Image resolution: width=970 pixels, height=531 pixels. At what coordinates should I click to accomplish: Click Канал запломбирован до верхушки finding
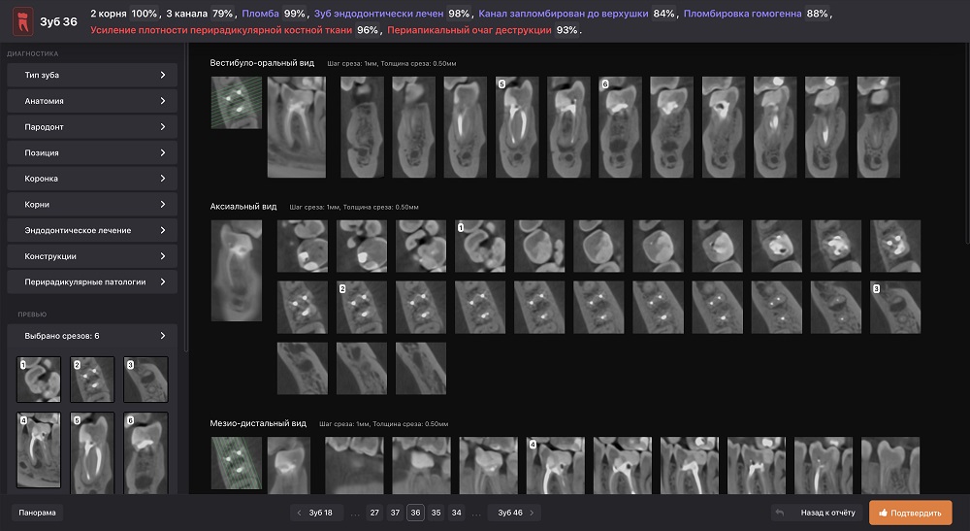tap(563, 14)
